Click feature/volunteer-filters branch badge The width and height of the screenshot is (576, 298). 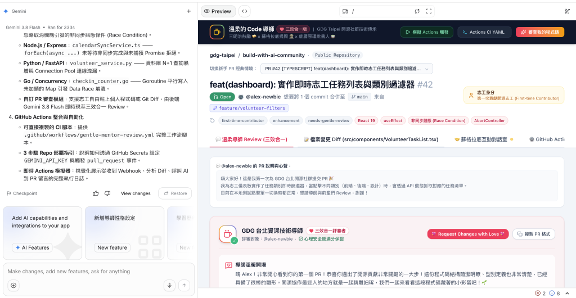[249, 109]
